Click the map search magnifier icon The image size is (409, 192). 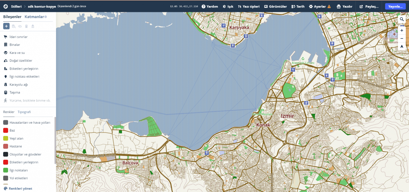(402, 19)
